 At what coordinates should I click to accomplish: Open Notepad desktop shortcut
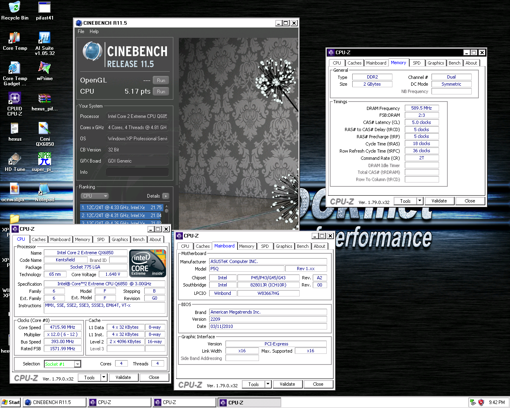pos(45,192)
